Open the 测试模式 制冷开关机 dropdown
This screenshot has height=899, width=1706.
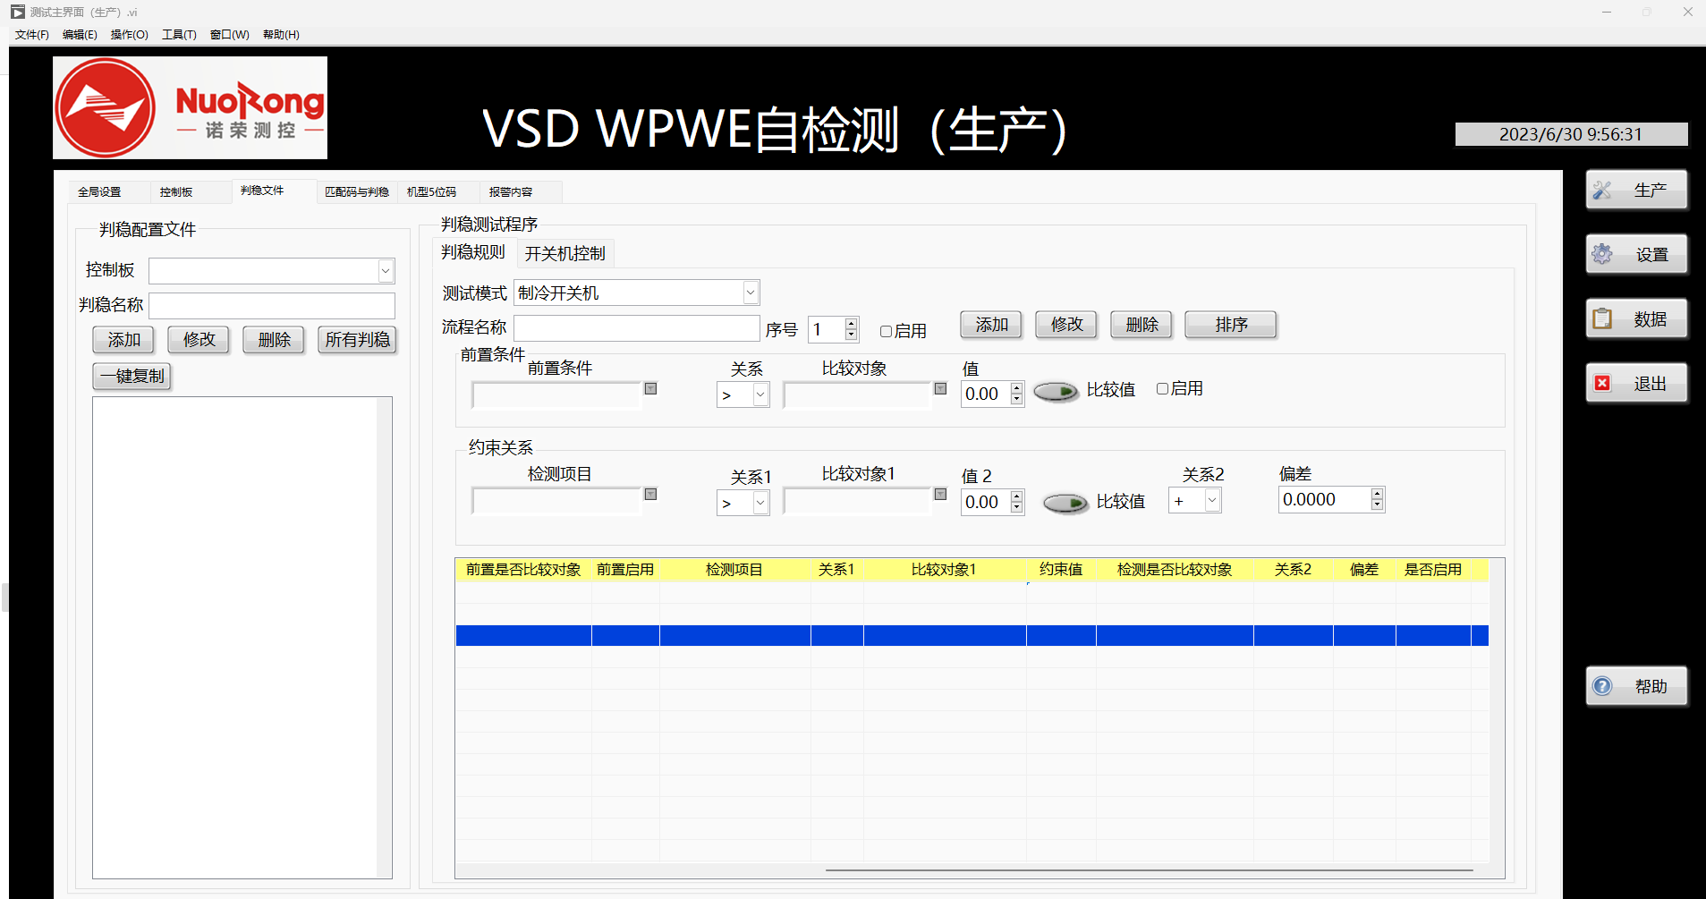(751, 292)
